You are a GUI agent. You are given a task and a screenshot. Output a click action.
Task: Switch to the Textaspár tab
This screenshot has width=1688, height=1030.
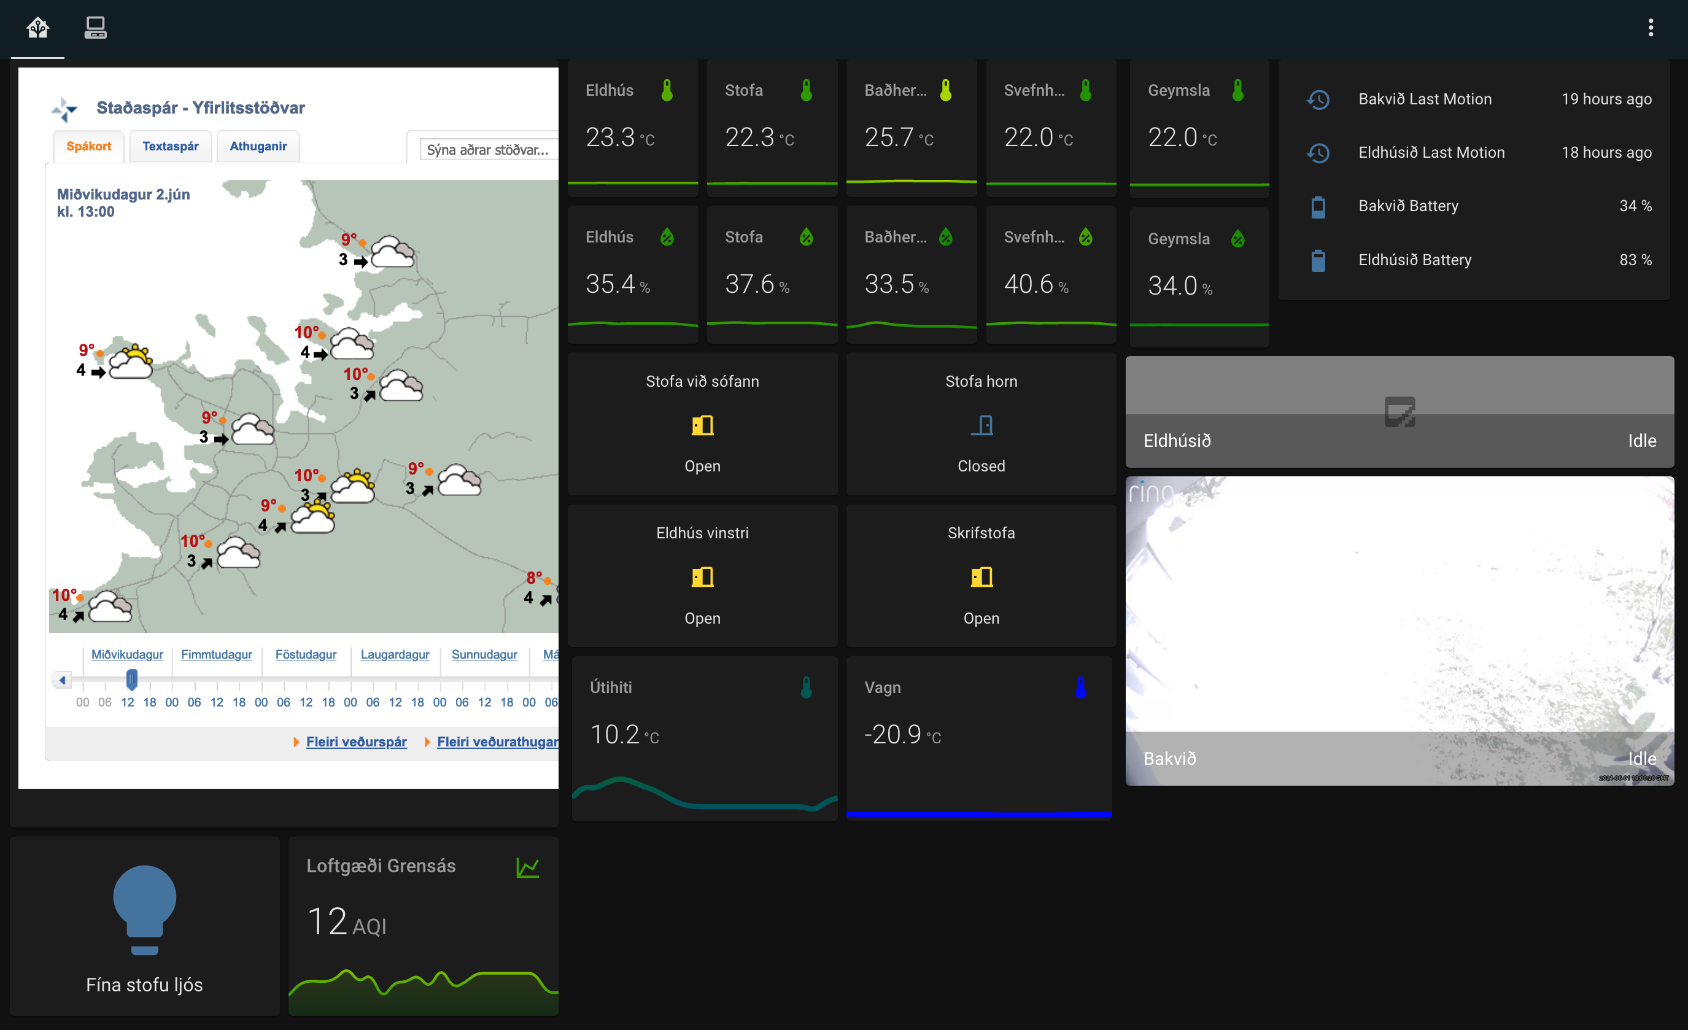pyautogui.click(x=171, y=145)
